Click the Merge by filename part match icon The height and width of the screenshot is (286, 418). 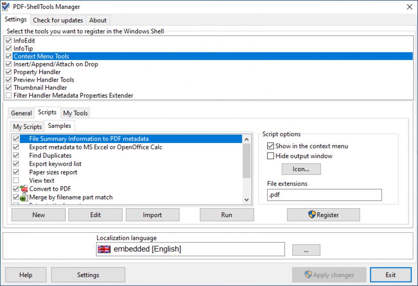pos(24,197)
